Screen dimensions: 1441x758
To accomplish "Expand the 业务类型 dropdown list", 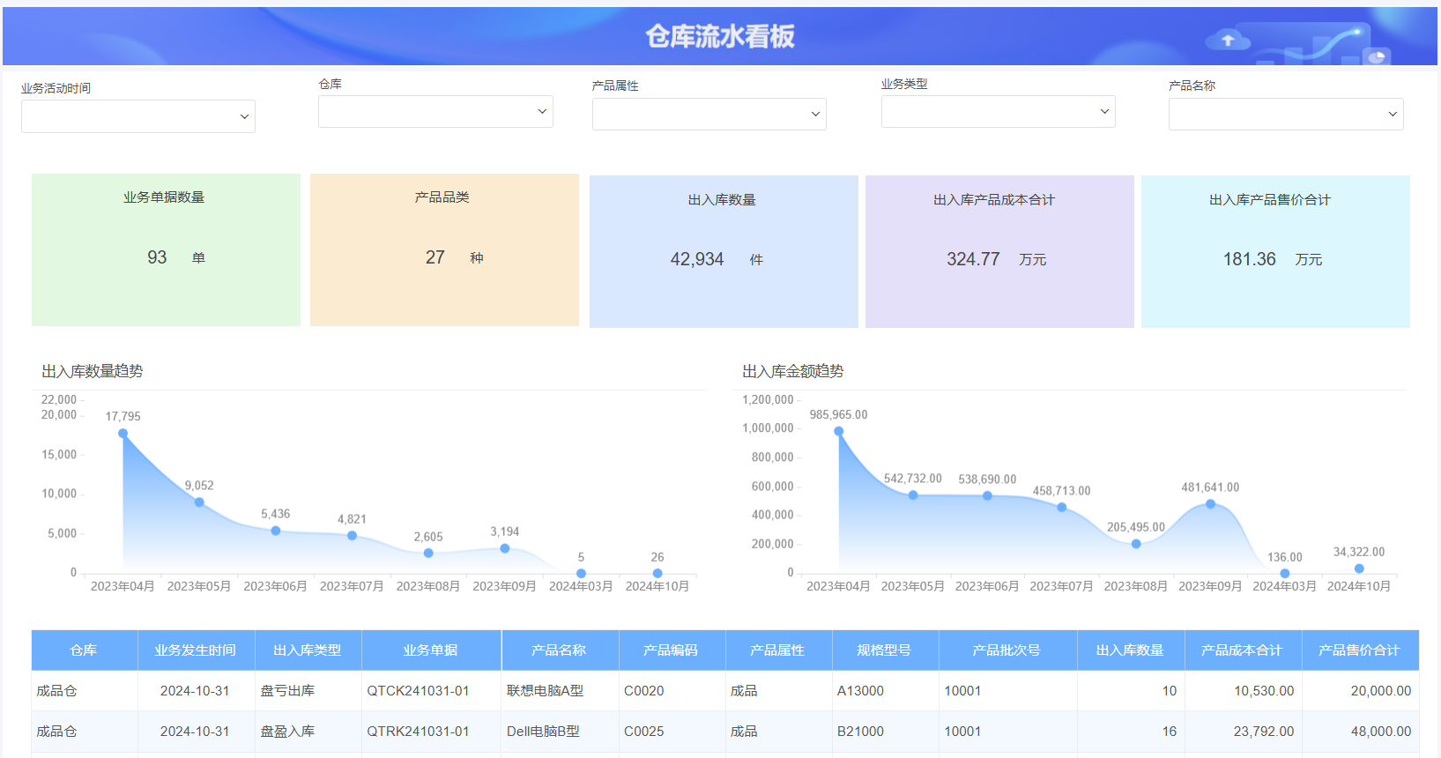I will (x=998, y=111).
